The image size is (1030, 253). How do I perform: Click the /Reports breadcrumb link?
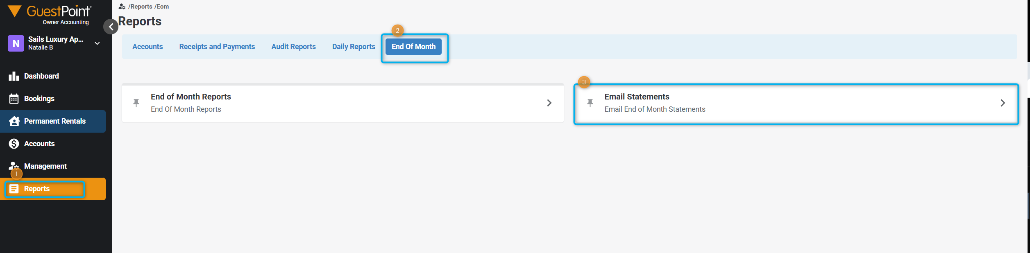click(140, 7)
